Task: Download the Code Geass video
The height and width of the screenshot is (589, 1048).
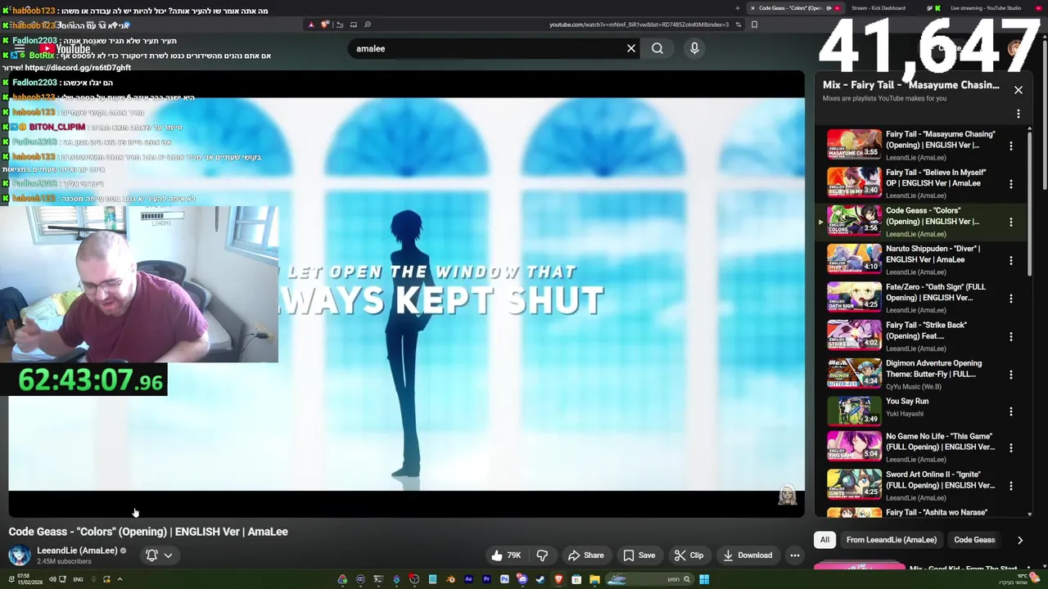Action: pyautogui.click(x=748, y=555)
